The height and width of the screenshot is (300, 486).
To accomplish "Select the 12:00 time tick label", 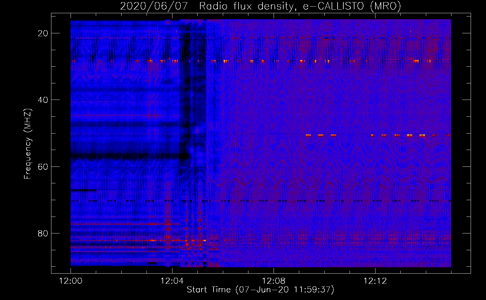I will [x=71, y=281].
